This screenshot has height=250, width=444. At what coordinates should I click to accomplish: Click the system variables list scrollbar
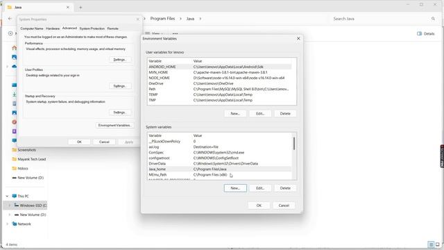pos(294,144)
